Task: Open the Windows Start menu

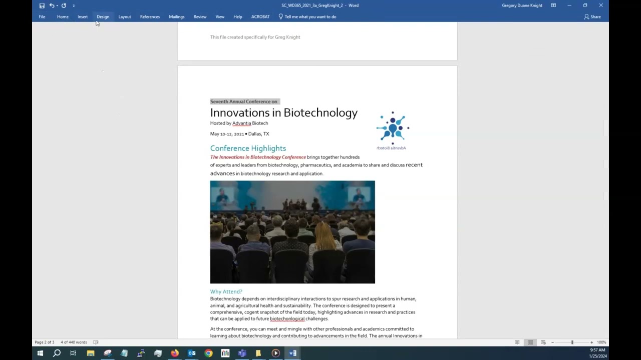Action: pos(40,353)
